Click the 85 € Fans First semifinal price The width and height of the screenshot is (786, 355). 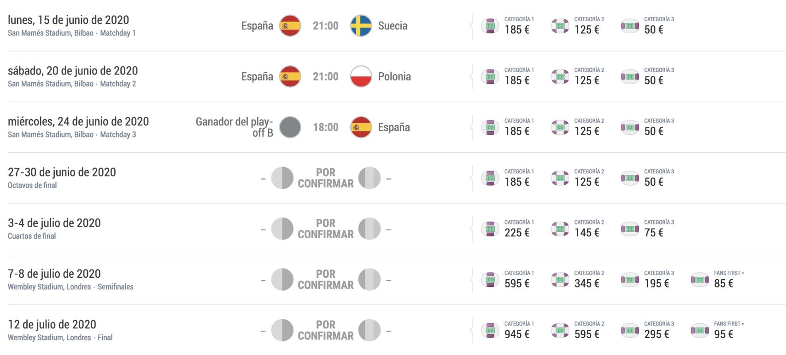click(723, 284)
